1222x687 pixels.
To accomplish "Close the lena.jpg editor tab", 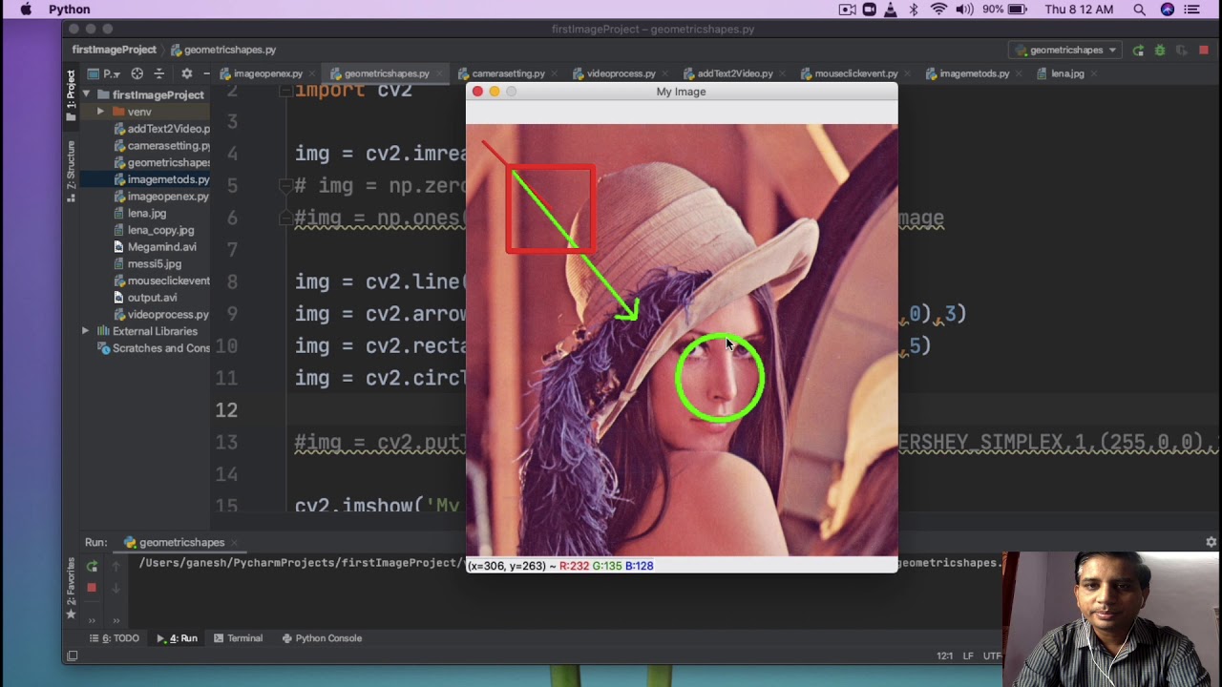I will click(x=1093, y=73).
